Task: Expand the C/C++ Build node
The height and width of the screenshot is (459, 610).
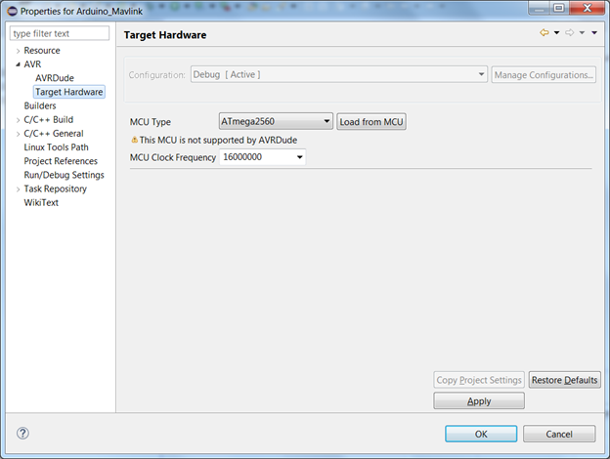Action: [18, 120]
